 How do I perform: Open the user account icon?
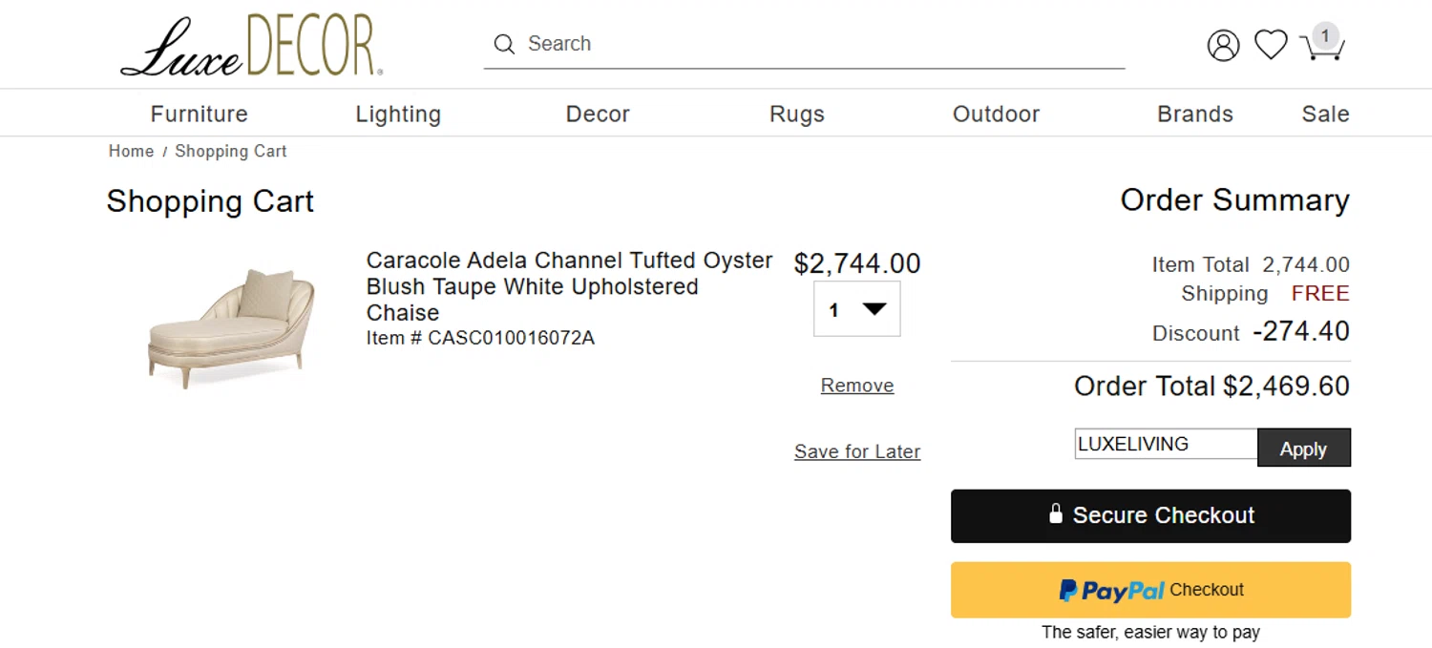(x=1223, y=45)
